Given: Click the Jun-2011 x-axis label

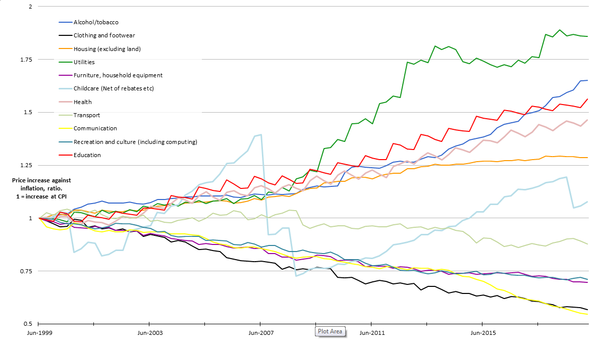Looking at the screenshot, I should coord(372,333).
